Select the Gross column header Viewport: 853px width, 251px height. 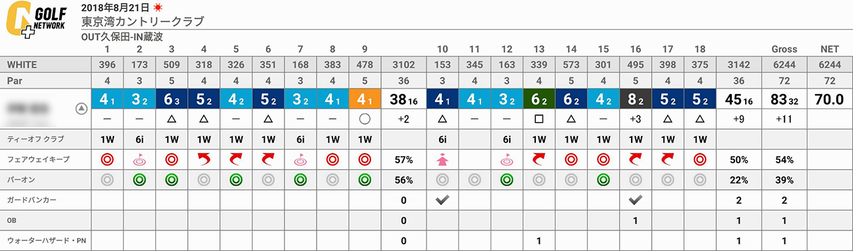point(784,49)
